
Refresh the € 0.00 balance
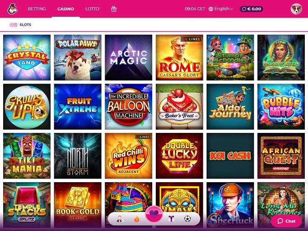(244, 9)
